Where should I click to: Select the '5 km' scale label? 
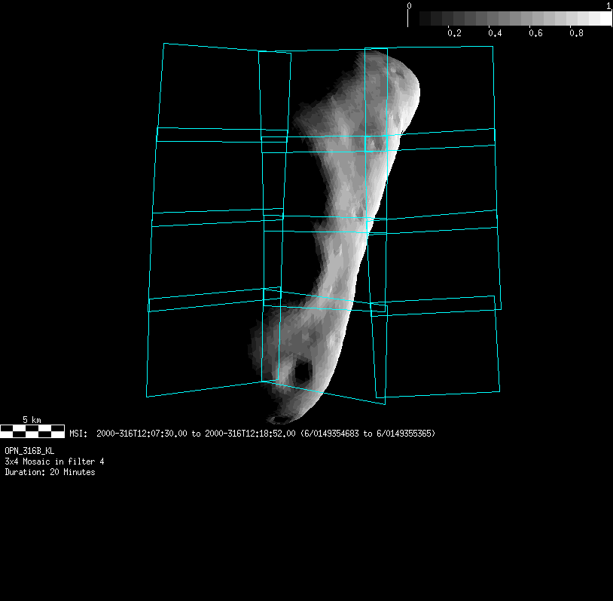coord(32,419)
